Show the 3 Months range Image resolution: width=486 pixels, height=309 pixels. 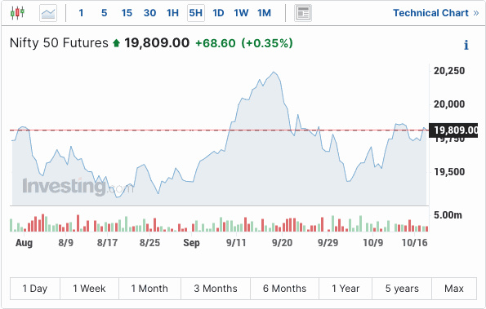[216, 289]
